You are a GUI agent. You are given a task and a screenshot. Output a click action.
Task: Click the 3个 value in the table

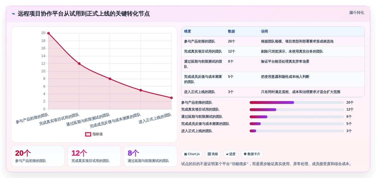[231, 92]
